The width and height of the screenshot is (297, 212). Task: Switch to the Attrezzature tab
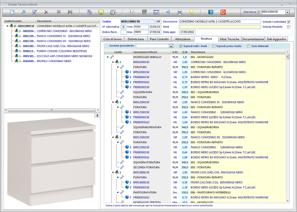183,39
